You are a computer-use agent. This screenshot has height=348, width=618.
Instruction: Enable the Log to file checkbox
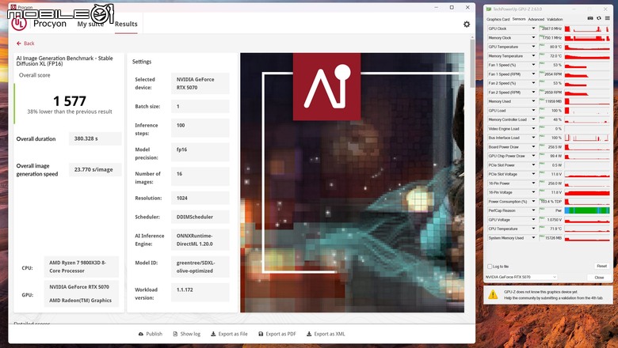click(x=490, y=267)
